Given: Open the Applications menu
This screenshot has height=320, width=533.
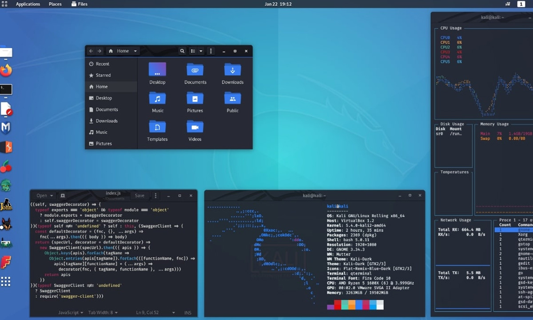Looking at the screenshot, I should coord(28,4).
